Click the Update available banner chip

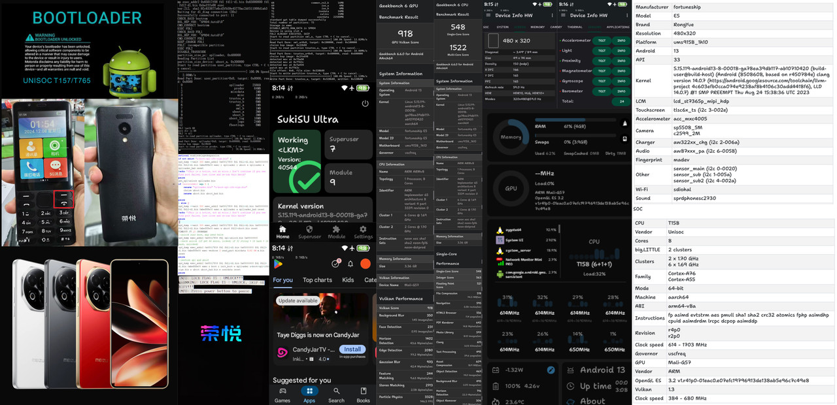(298, 301)
